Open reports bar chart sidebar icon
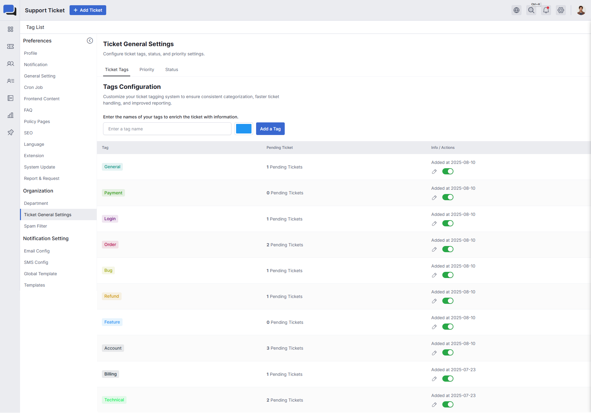The width and height of the screenshot is (591, 413). [x=10, y=115]
